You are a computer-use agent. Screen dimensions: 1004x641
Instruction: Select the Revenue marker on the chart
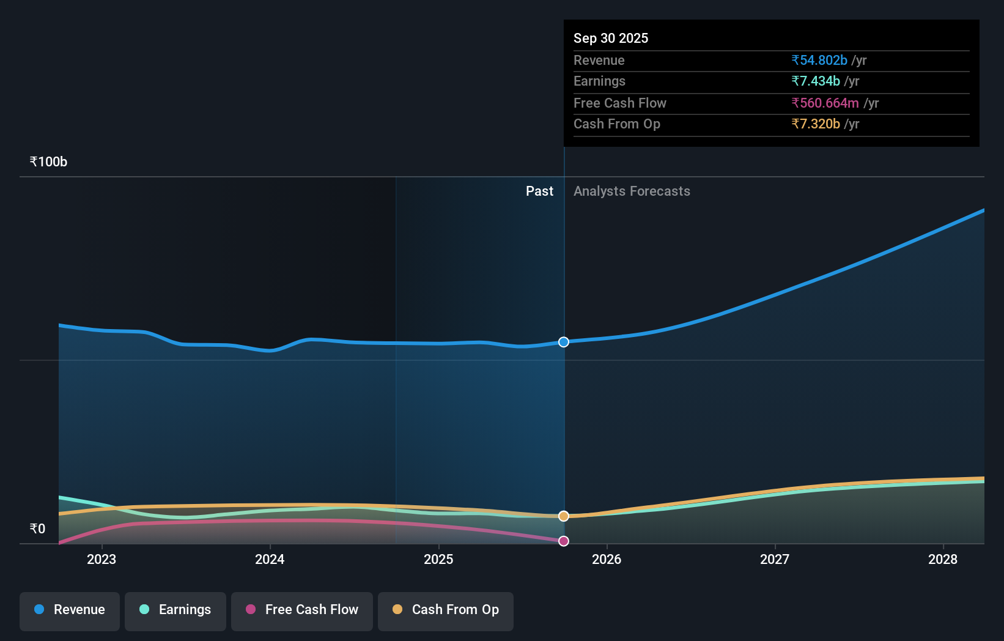(x=563, y=342)
